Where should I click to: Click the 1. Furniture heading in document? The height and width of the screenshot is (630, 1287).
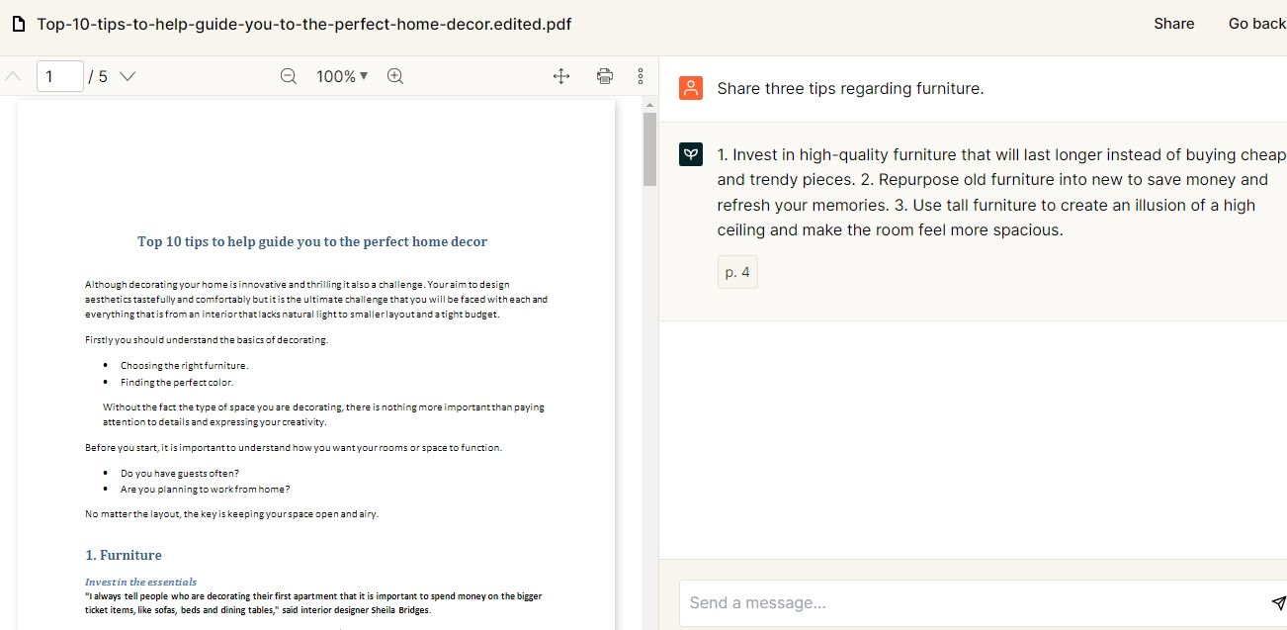click(124, 555)
